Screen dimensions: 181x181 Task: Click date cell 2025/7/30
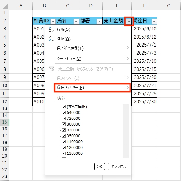pyautogui.click(x=144, y=102)
